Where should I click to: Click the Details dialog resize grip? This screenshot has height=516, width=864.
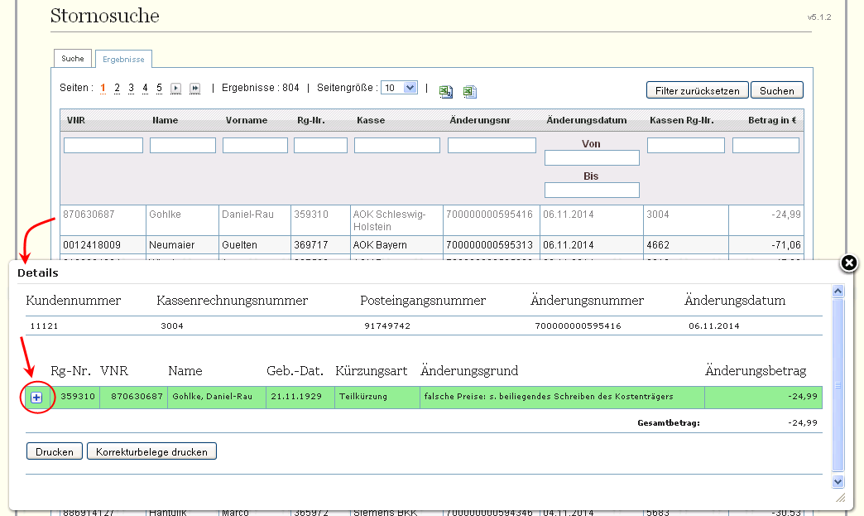[840, 498]
